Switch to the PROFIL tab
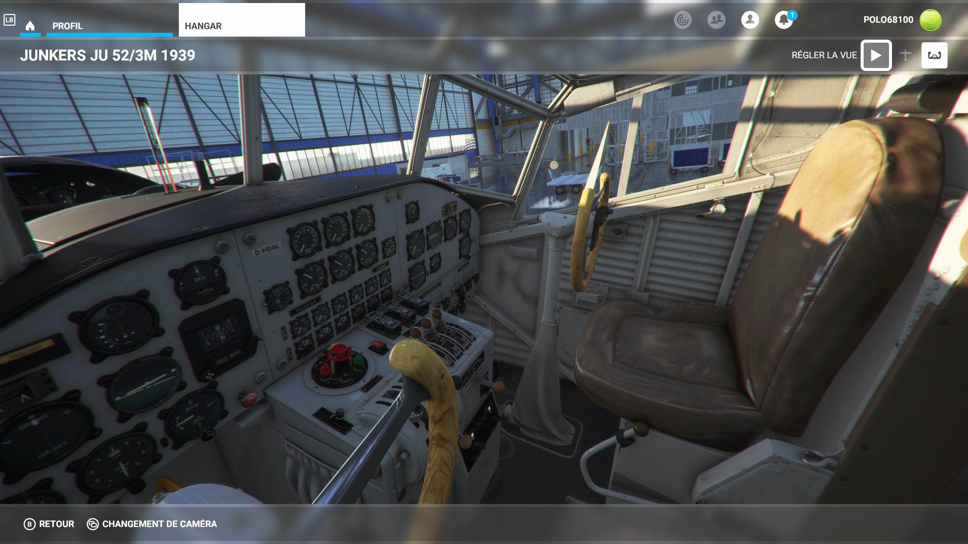This screenshot has width=968, height=544. coord(68,26)
